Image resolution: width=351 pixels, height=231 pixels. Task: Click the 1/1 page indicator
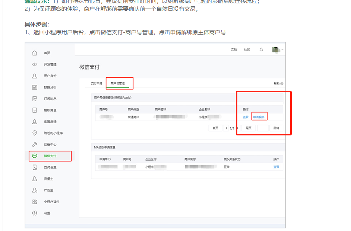pyautogui.click(x=232, y=128)
